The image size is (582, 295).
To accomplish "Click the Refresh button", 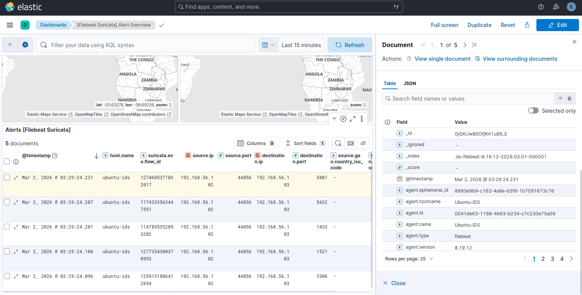I will point(350,45).
